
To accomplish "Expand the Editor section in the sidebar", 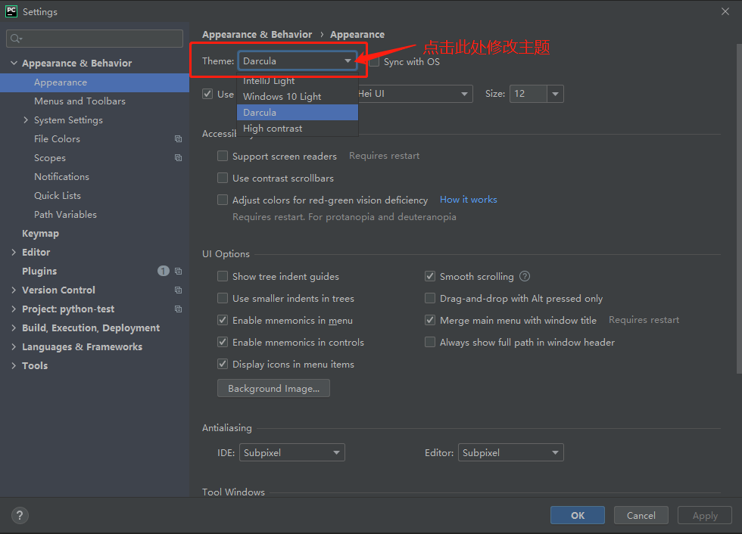I will [x=14, y=252].
